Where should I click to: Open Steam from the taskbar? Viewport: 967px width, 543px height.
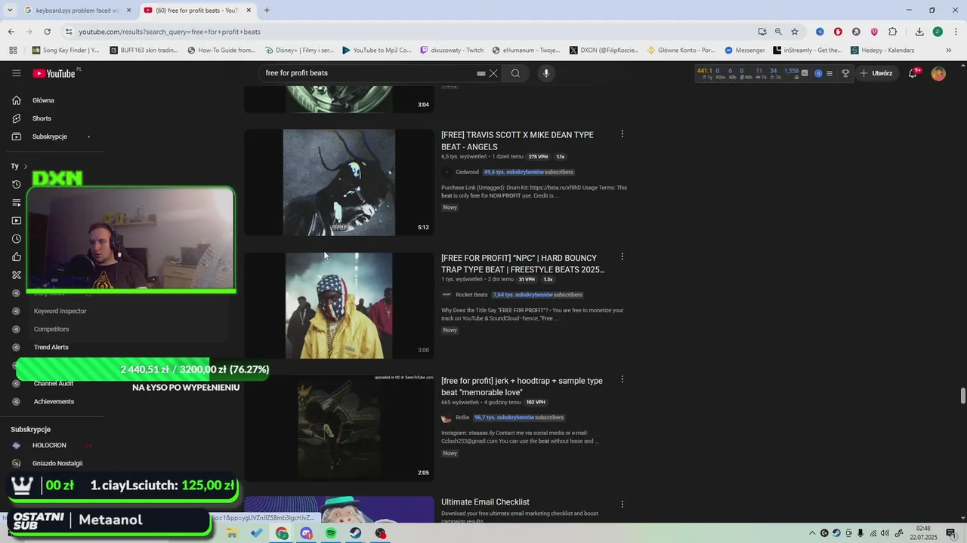pyautogui.click(x=355, y=533)
